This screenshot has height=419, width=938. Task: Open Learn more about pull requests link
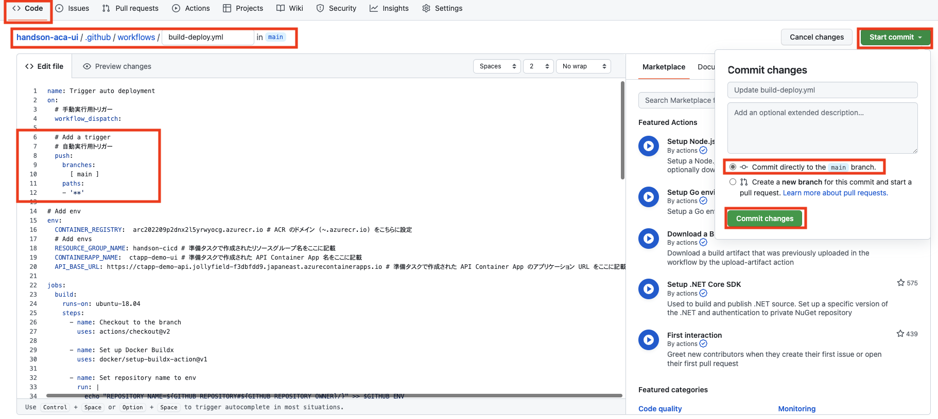[835, 193]
